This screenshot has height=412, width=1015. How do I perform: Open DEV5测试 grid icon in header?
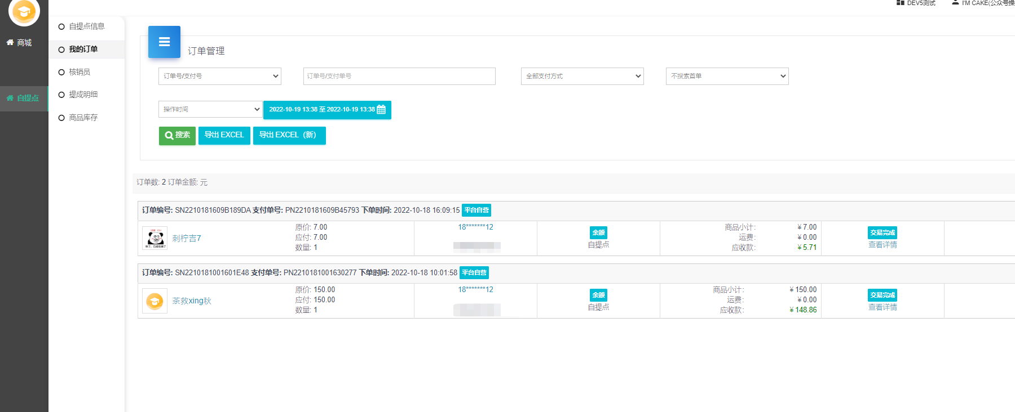901,3
